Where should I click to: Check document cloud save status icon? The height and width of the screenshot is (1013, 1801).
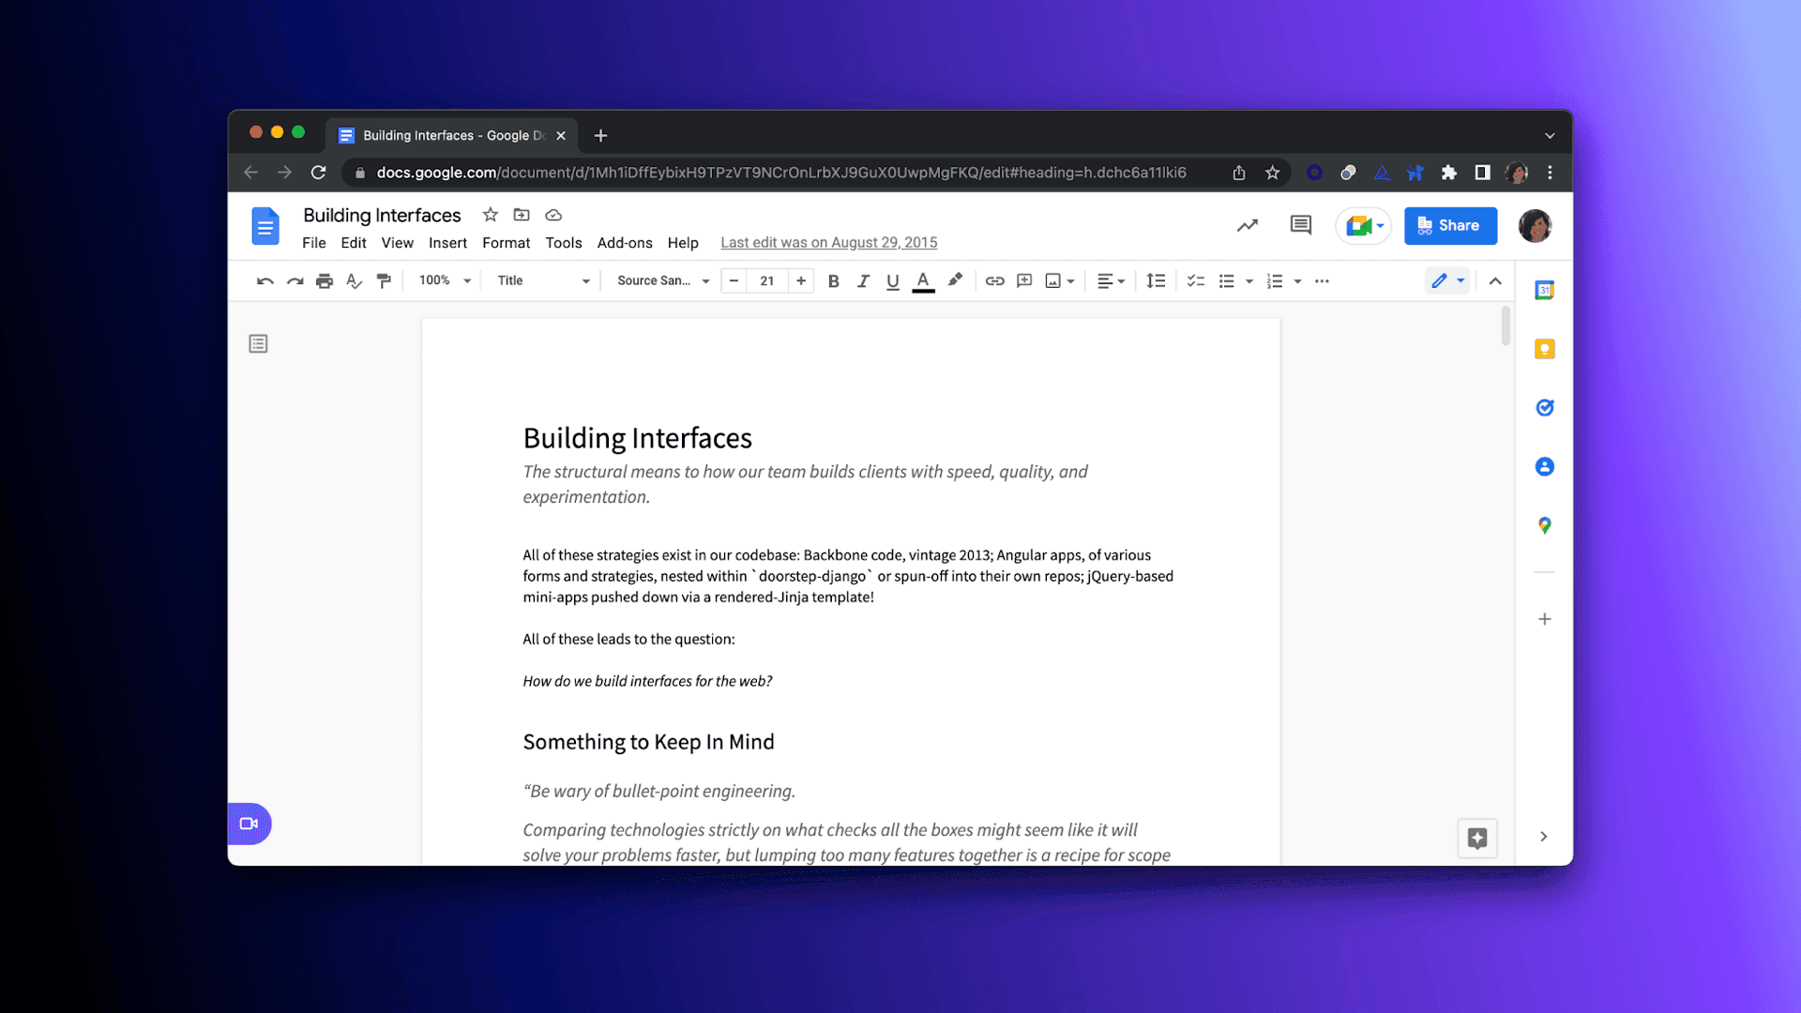pos(553,215)
